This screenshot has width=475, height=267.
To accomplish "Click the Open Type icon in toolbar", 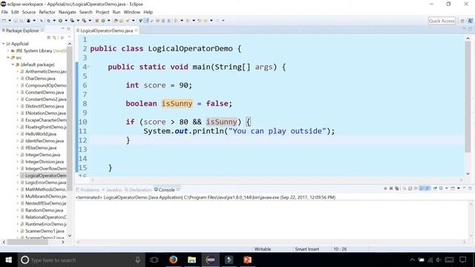I will pos(116,21).
